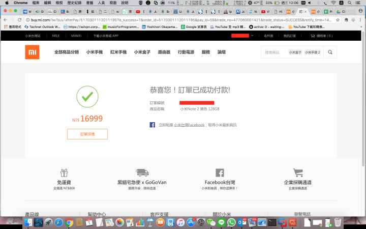Open System Preferences from the Dock
Viewport: 366px width, 229px height.
[x=201, y=222]
